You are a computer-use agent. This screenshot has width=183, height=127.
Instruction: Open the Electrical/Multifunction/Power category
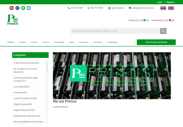point(28,122)
